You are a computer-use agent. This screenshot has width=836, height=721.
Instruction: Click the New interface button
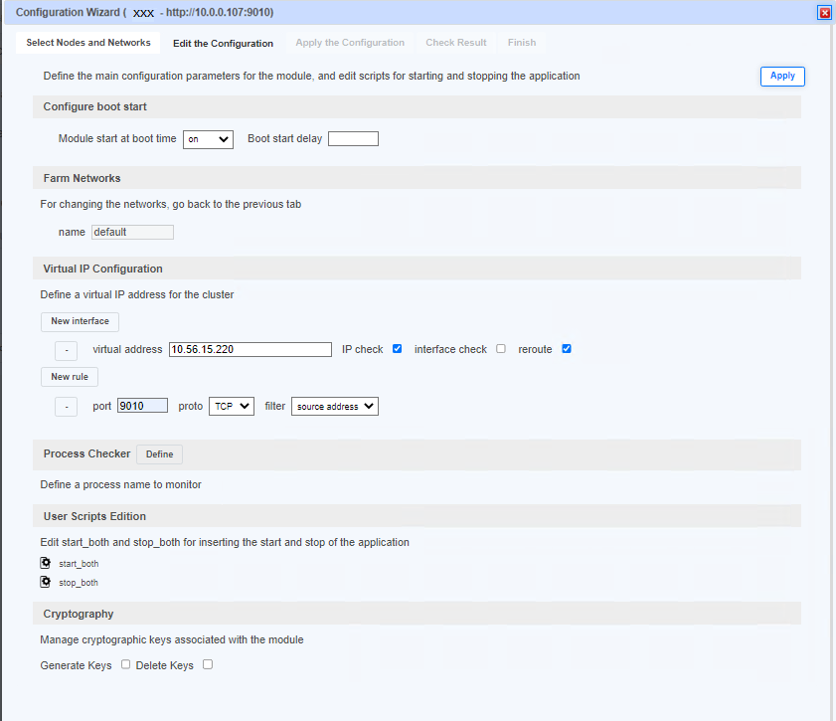tap(80, 321)
